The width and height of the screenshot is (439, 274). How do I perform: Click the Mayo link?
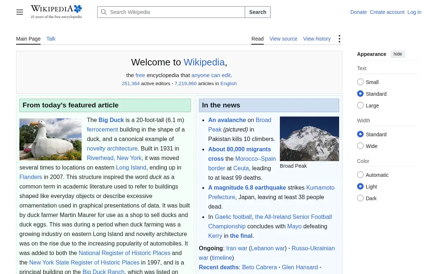tap(294, 226)
